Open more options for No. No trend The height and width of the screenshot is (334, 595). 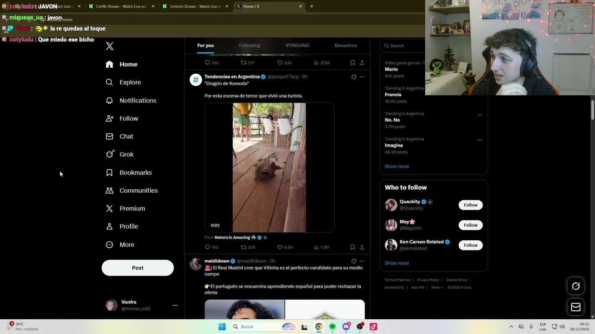(x=480, y=115)
